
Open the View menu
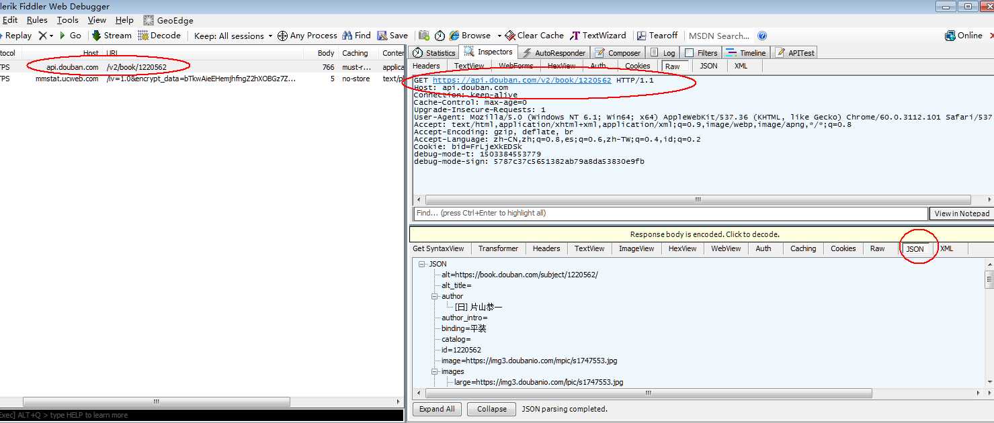pyautogui.click(x=97, y=20)
